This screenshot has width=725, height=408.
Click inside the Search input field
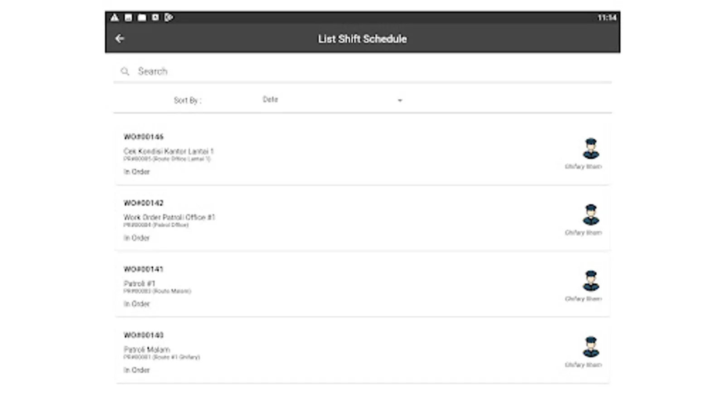(x=362, y=72)
